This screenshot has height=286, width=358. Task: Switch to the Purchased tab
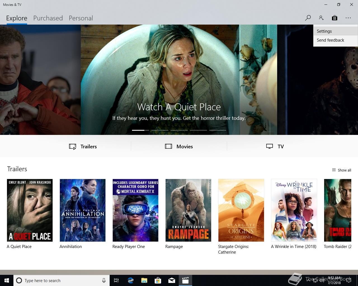[x=48, y=18]
